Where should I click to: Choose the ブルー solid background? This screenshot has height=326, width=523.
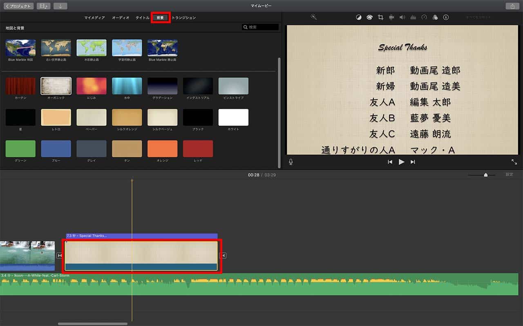click(x=56, y=149)
